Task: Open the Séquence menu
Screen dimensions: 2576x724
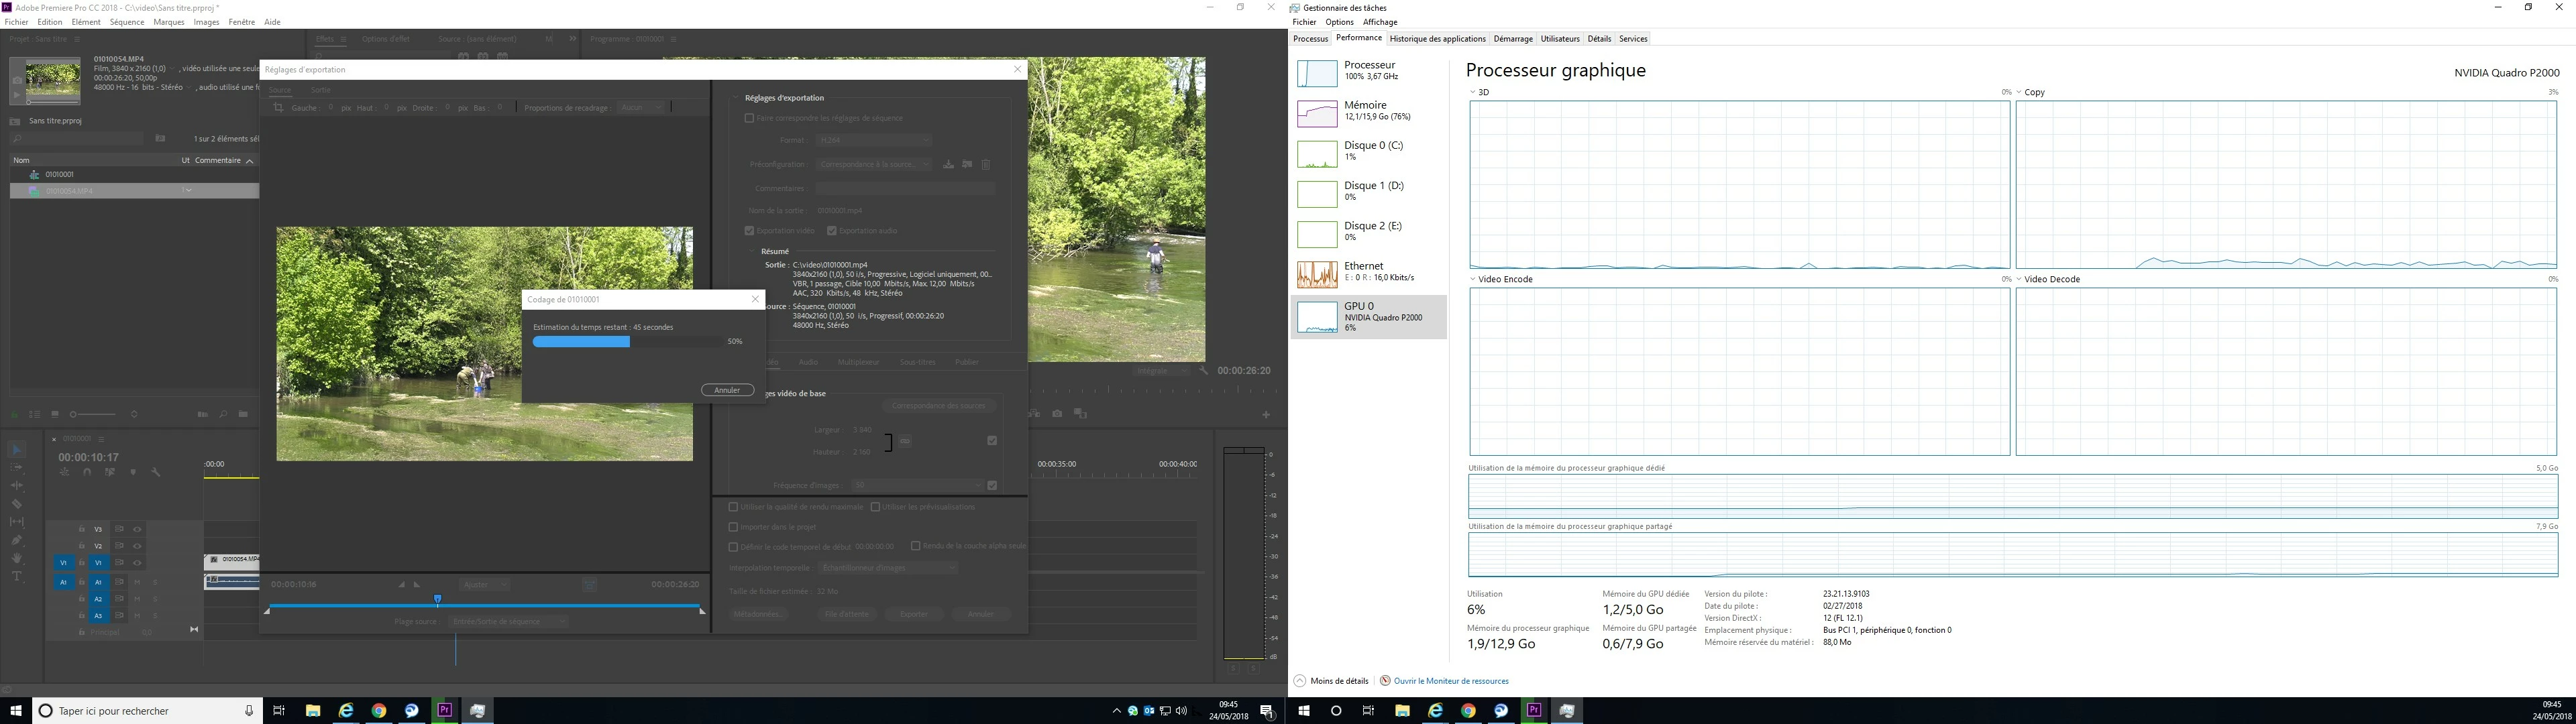Action: click(x=126, y=22)
